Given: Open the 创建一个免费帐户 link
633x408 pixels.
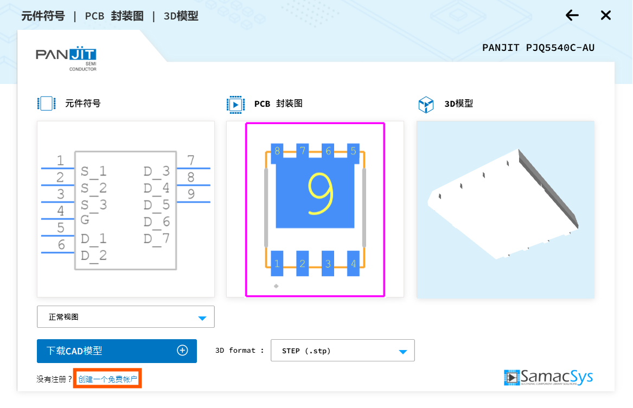Looking at the screenshot, I should point(108,379).
